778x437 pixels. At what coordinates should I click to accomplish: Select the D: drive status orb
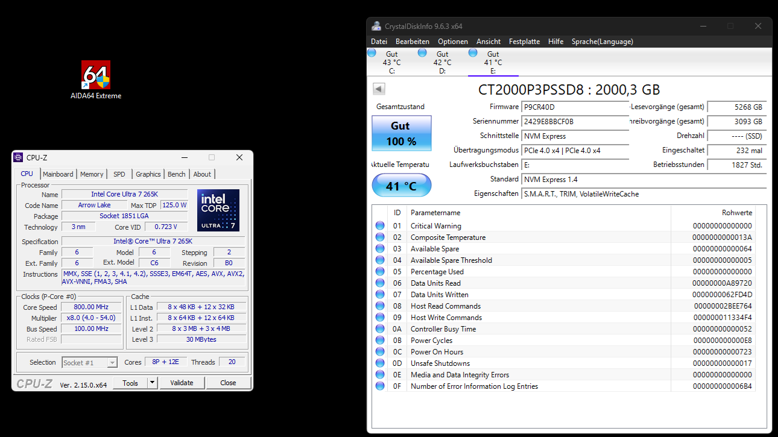click(x=422, y=52)
